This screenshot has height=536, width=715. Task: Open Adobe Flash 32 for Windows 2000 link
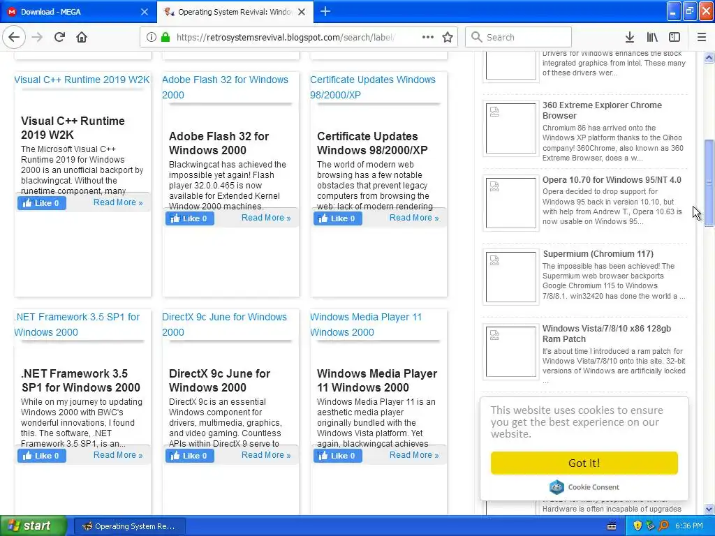pyautogui.click(x=225, y=87)
